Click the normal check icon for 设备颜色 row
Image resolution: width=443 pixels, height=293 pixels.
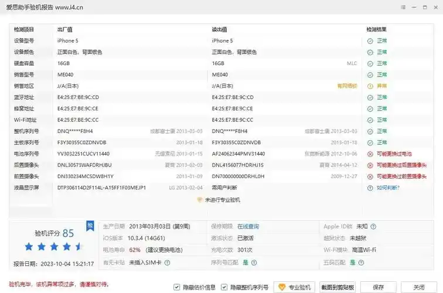370,52
